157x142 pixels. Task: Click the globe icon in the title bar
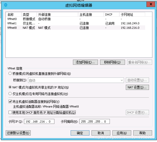(x=6, y=5)
